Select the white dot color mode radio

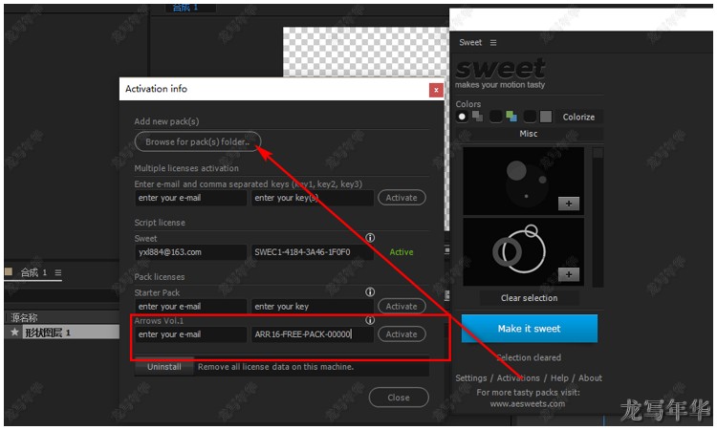[462, 117]
